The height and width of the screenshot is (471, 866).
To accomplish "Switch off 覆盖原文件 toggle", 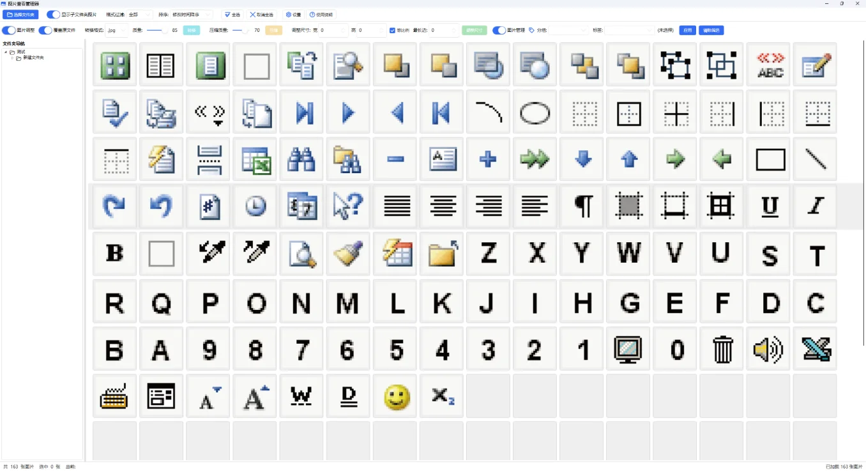I will coord(45,30).
